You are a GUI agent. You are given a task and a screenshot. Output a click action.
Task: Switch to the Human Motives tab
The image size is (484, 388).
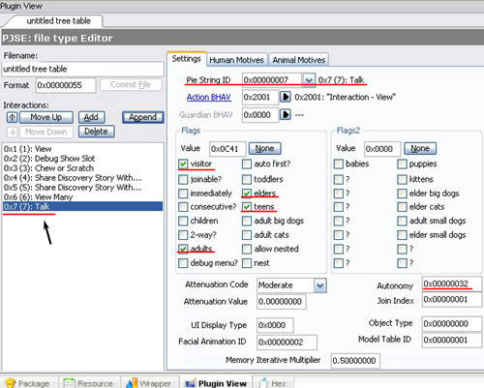tap(236, 60)
